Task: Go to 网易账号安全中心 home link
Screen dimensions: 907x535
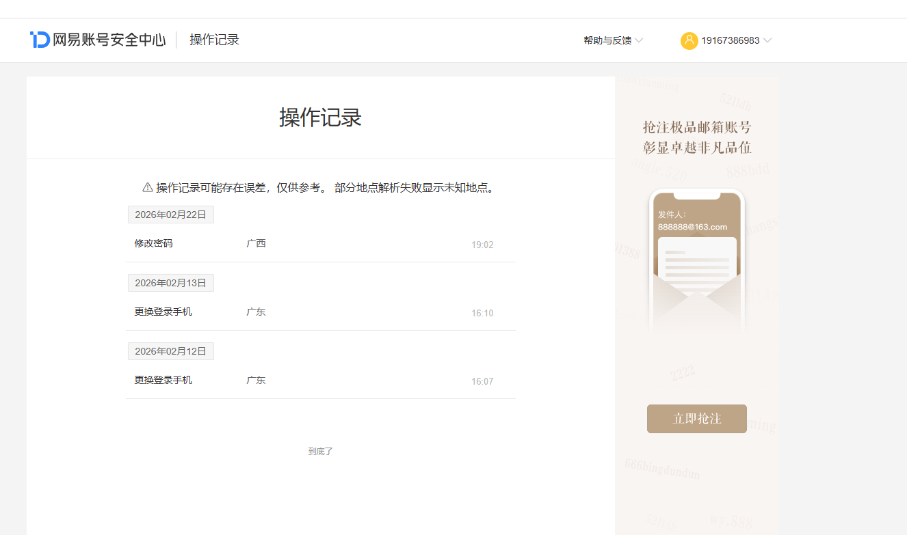Action: pyautogui.click(x=98, y=40)
